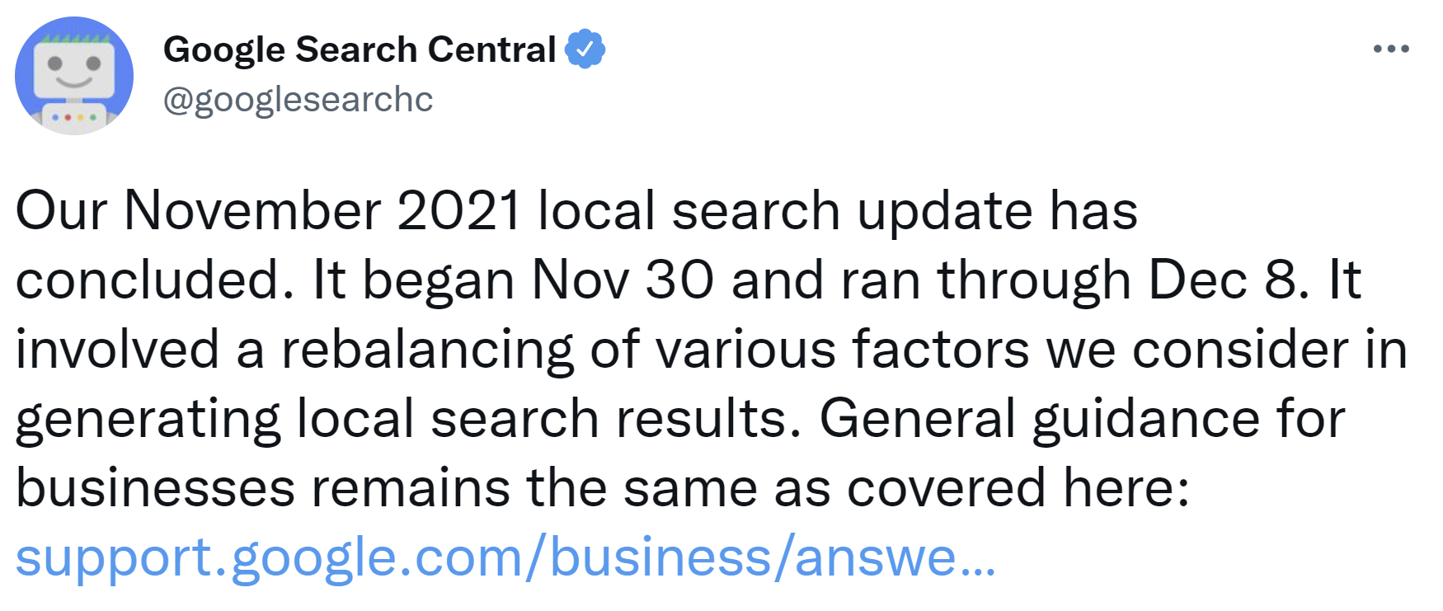
Task: Expand the tweet options via the overflow menu
Action: point(1390,48)
